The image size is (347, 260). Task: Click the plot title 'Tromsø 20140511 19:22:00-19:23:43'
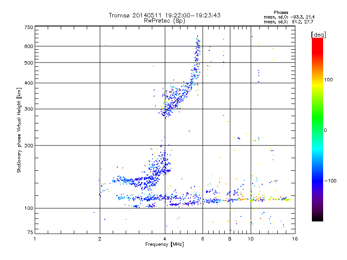164,15
